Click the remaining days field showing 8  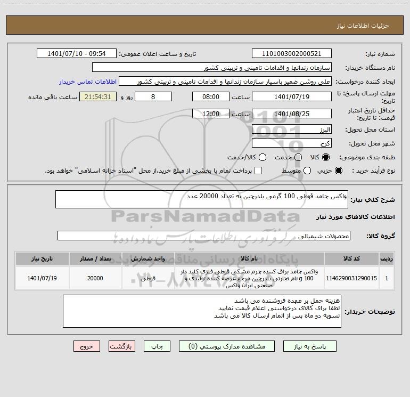click(x=153, y=96)
